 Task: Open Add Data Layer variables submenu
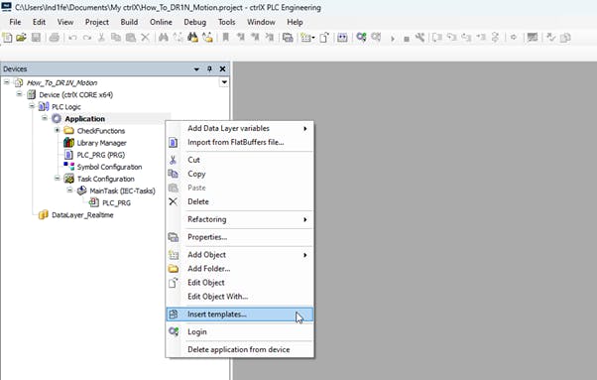[x=239, y=128]
